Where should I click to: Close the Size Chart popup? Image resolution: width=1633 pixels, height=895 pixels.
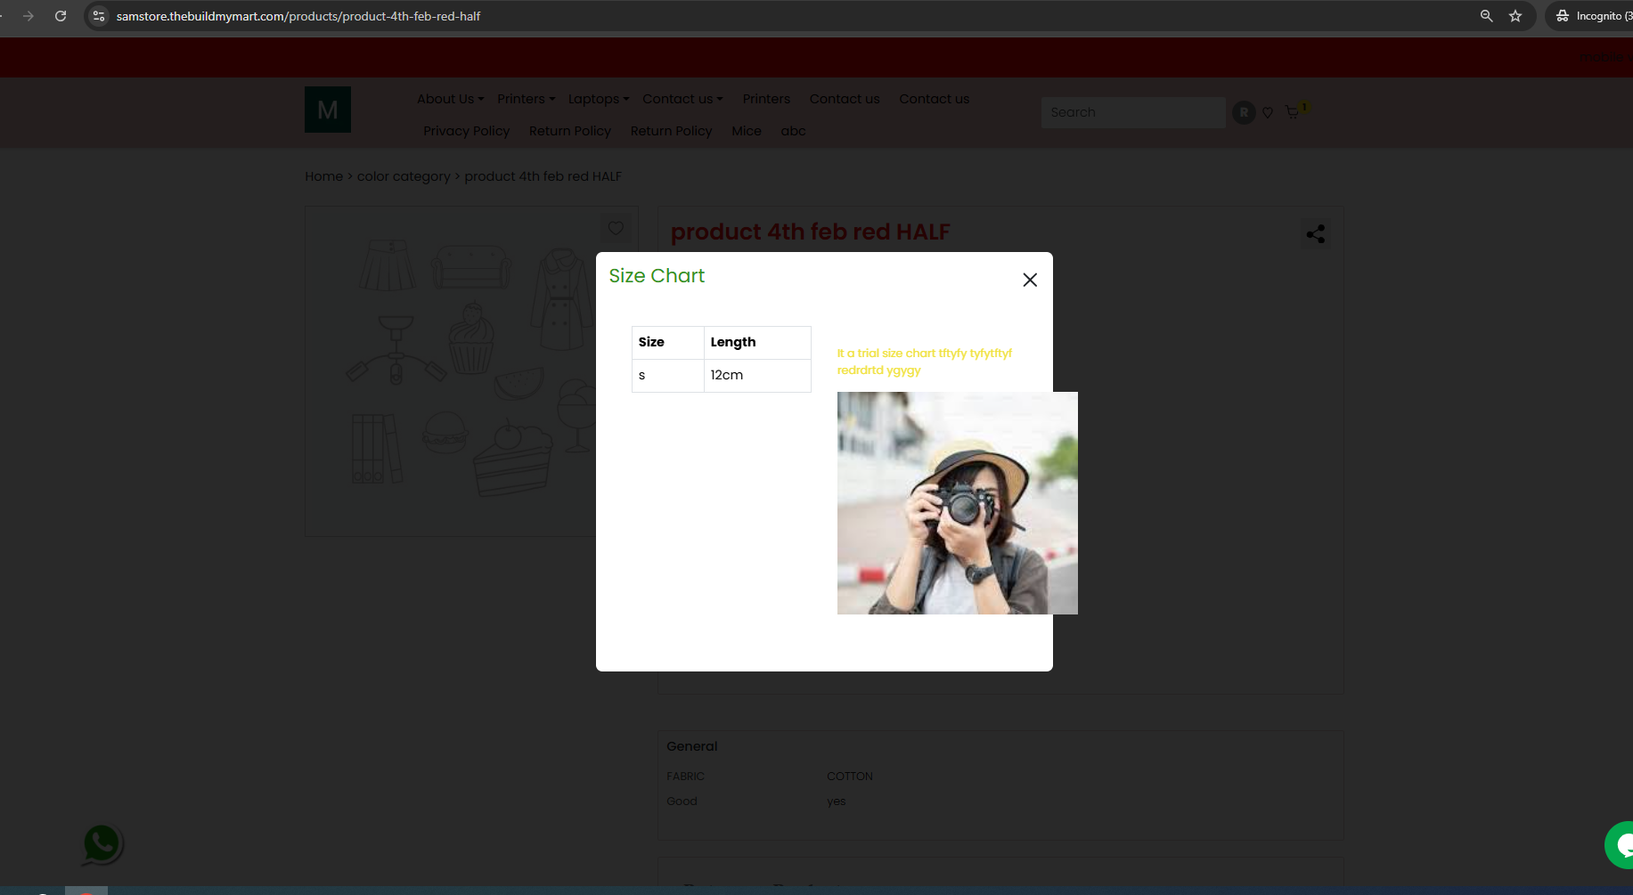click(1030, 280)
